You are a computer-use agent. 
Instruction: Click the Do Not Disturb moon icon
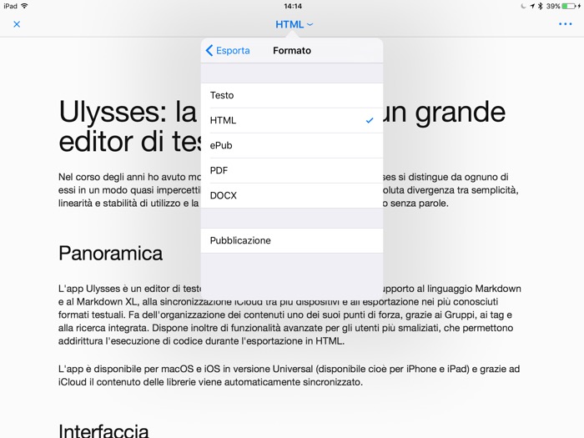(x=524, y=6)
